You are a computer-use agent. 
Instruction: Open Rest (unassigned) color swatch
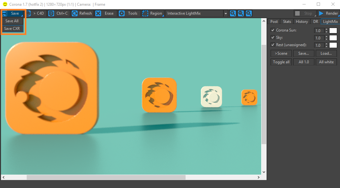(333, 45)
